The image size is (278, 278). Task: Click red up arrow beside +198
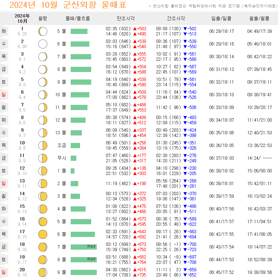point(135,184)
